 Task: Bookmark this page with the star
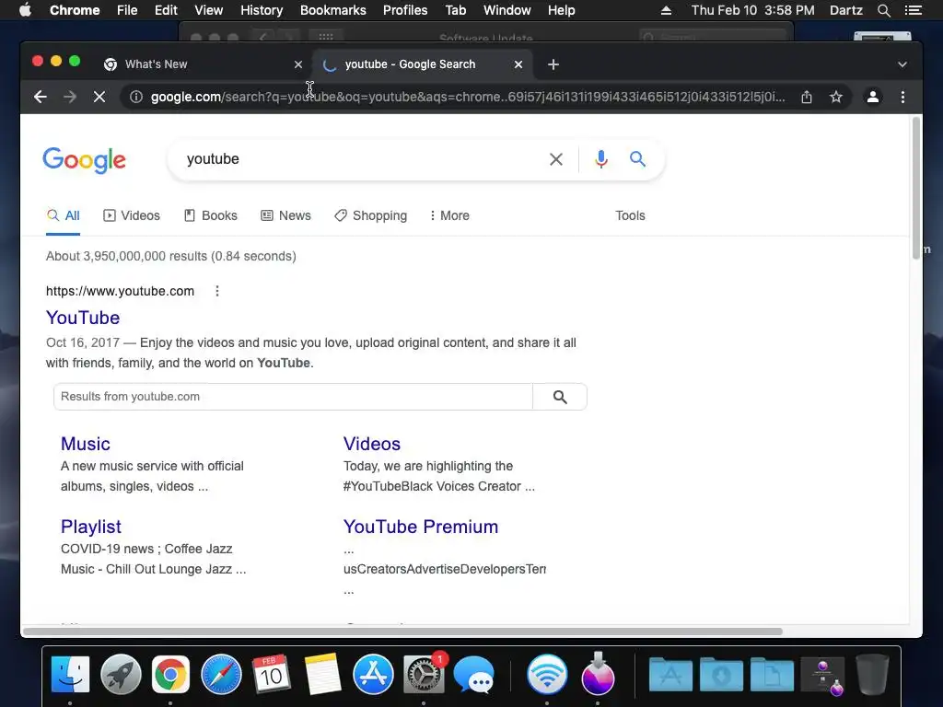836,97
